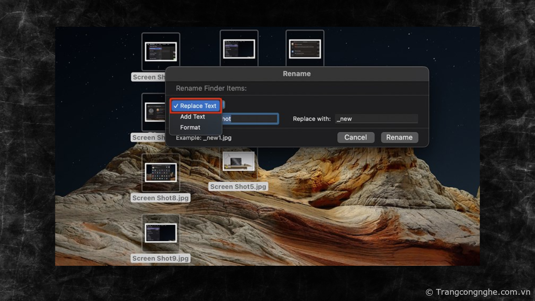Choose Add Text from the rename menu
Image resolution: width=535 pixels, height=301 pixels.
[193, 117]
